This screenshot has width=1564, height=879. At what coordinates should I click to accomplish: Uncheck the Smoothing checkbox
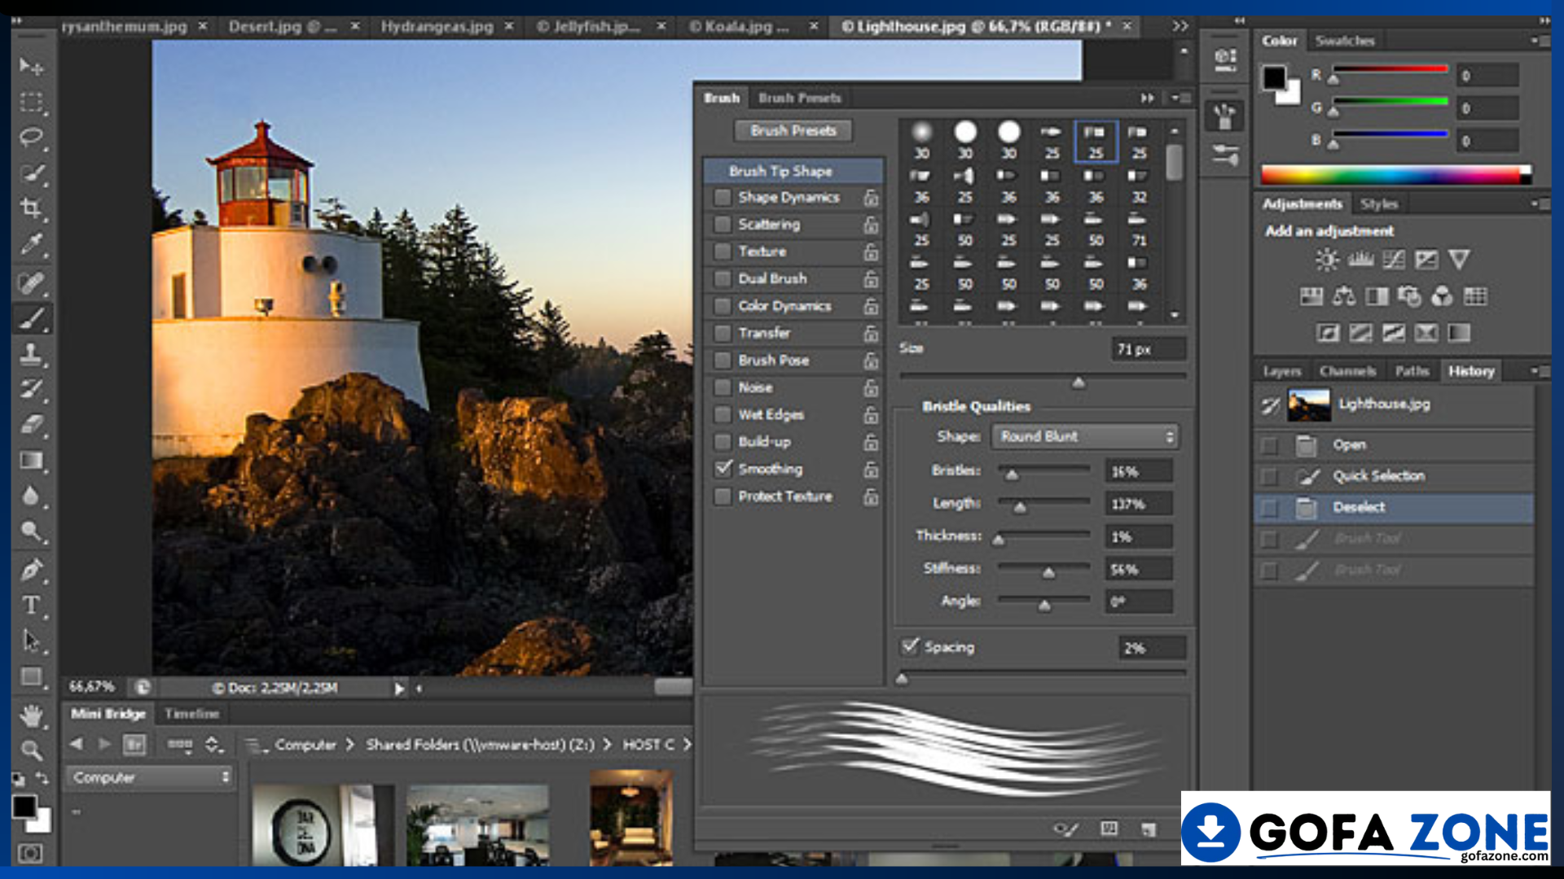[x=723, y=469]
